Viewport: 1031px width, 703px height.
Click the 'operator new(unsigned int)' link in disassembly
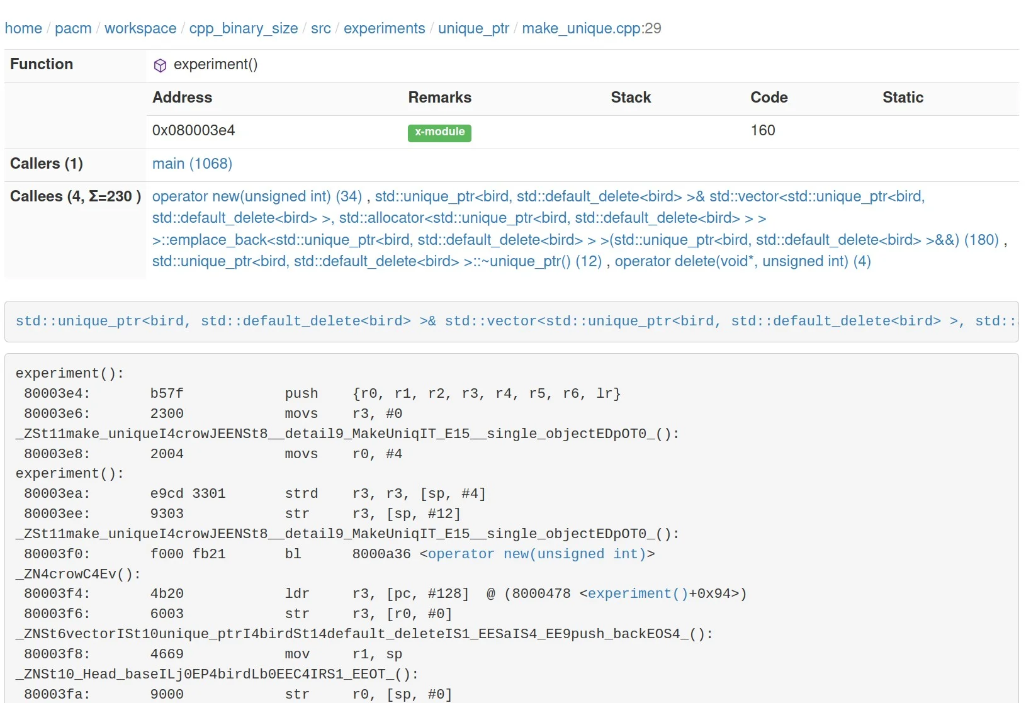coord(537,554)
